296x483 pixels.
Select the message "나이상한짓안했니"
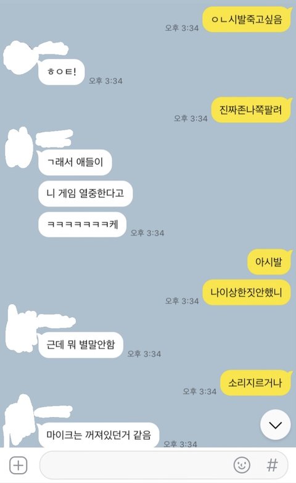pyautogui.click(x=247, y=292)
